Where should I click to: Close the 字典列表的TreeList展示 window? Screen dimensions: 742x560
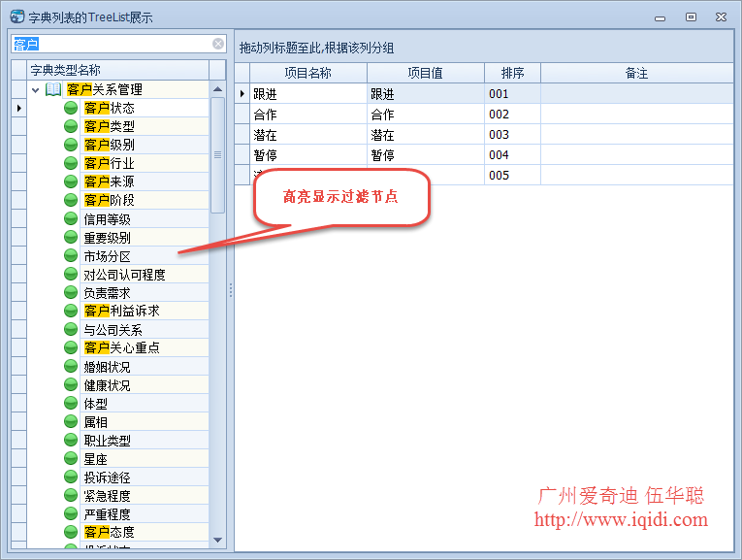pyautogui.click(x=722, y=17)
